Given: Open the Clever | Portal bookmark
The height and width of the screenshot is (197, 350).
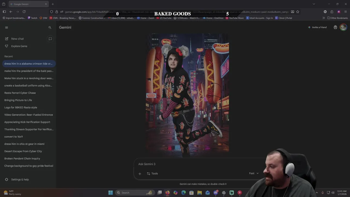Looking at the screenshot, I should tap(284, 18).
